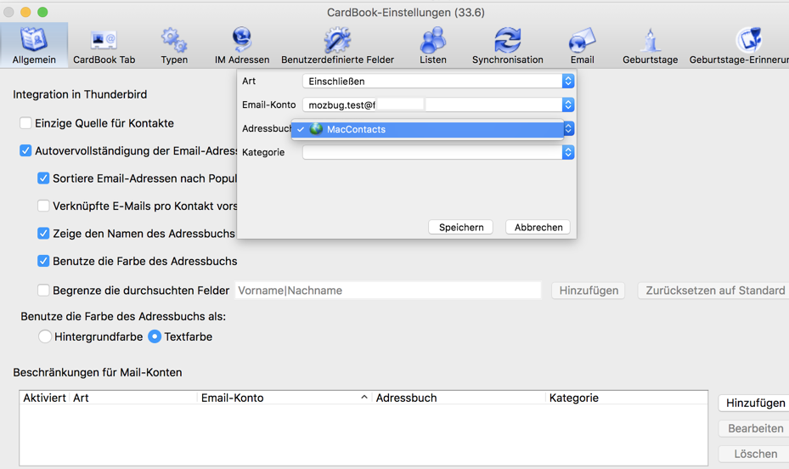Open the Allgemein preferences pane icon
The image size is (789, 469).
point(34,39)
